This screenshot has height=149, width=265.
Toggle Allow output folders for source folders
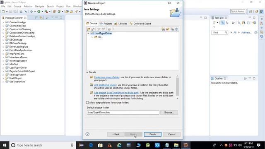tap(87, 103)
